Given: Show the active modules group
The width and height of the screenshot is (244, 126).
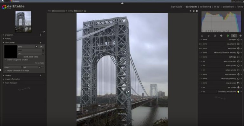Looking at the screenshot, I should 202,36.
